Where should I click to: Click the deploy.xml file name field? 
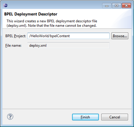tap(68, 46)
